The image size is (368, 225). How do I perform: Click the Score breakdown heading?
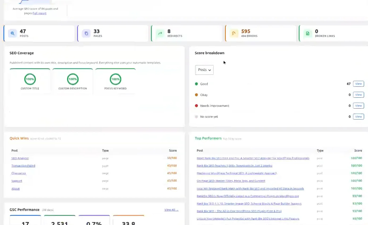point(209,53)
